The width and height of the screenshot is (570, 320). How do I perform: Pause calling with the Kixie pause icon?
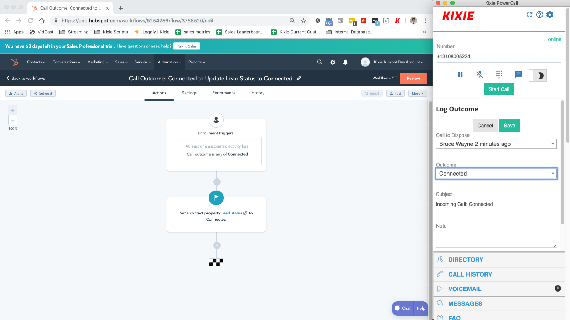pos(460,75)
